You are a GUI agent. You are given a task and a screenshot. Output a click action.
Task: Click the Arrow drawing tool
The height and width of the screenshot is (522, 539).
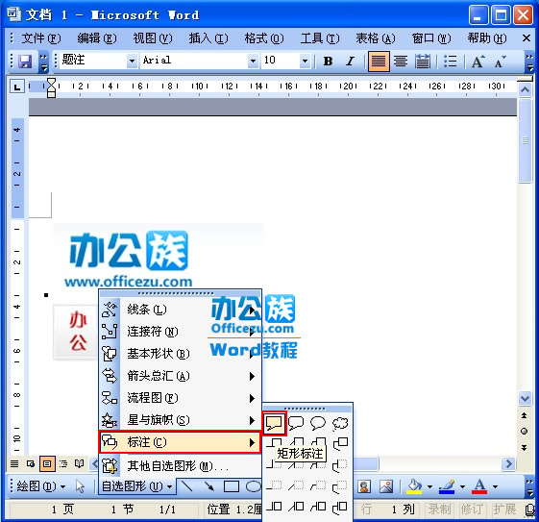pyautogui.click(x=209, y=486)
